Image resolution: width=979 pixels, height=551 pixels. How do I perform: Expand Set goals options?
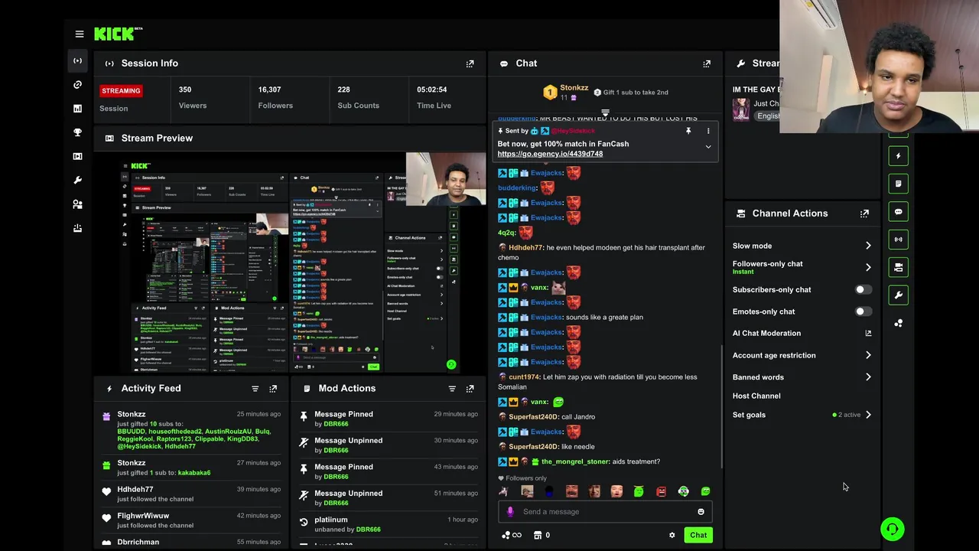[868, 415]
